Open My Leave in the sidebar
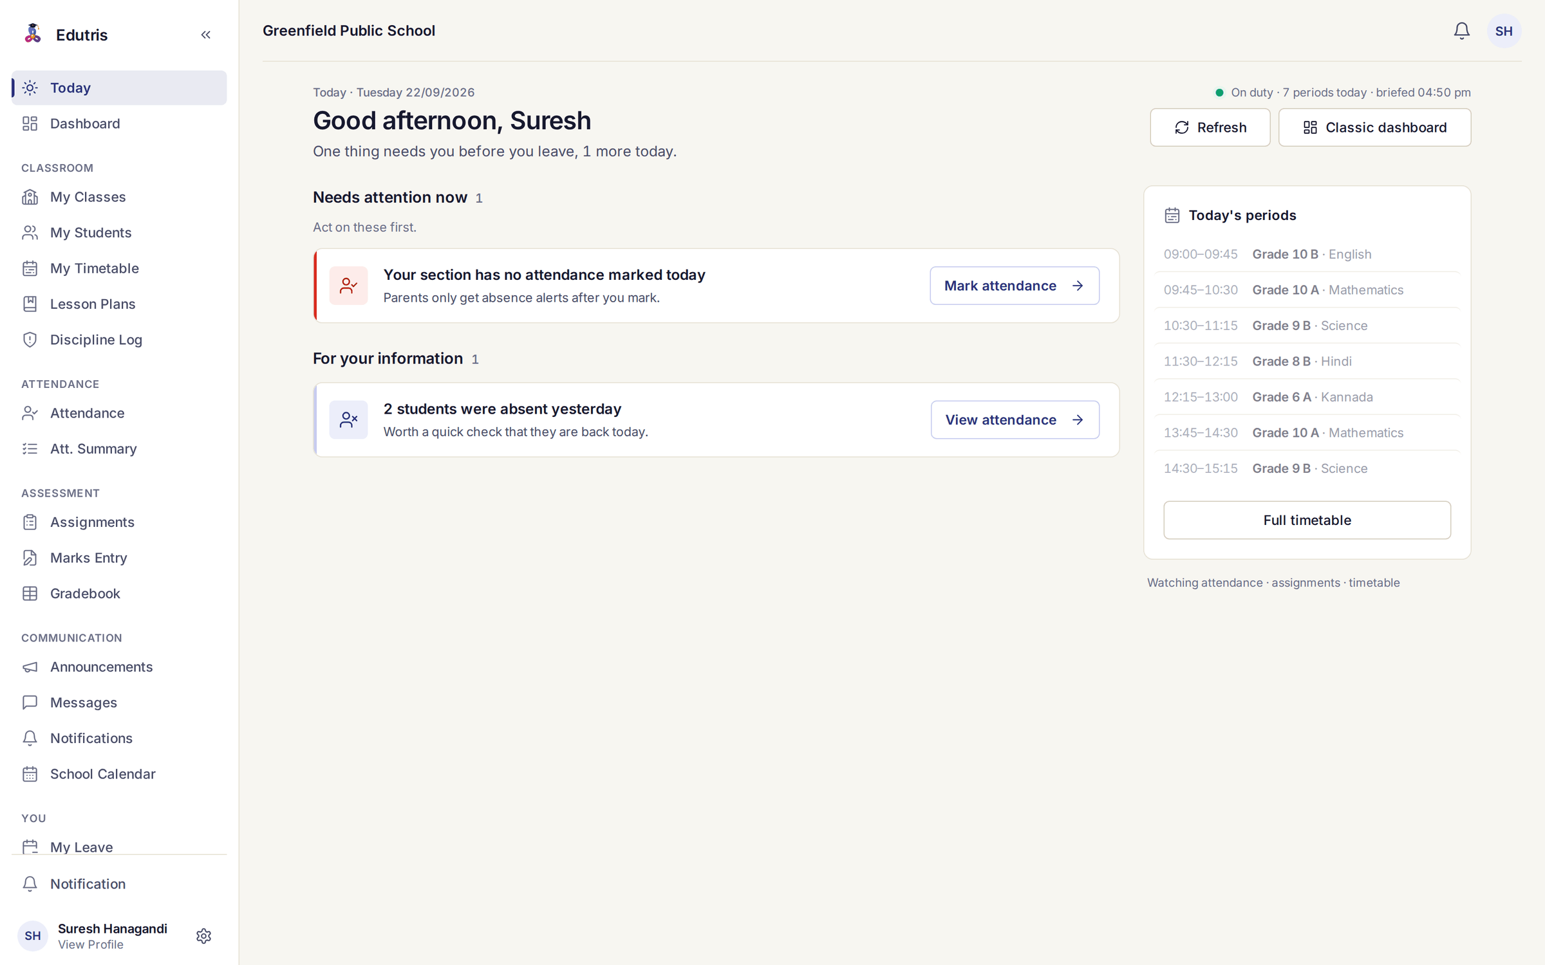 click(119, 847)
